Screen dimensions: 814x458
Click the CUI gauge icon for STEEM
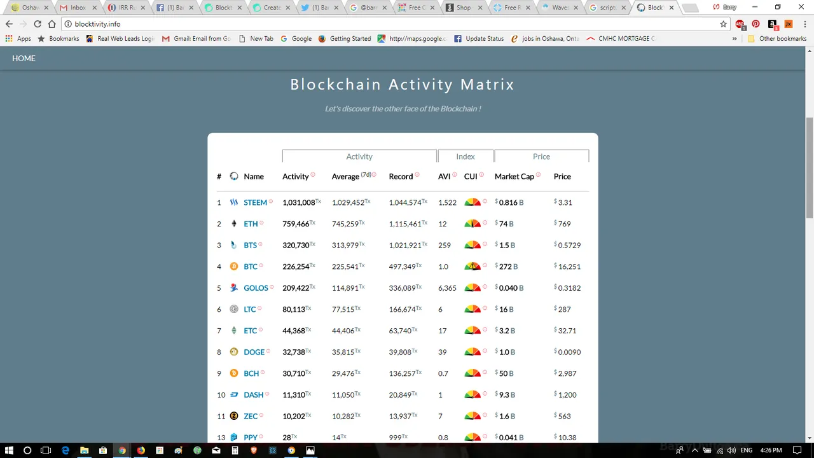(473, 202)
